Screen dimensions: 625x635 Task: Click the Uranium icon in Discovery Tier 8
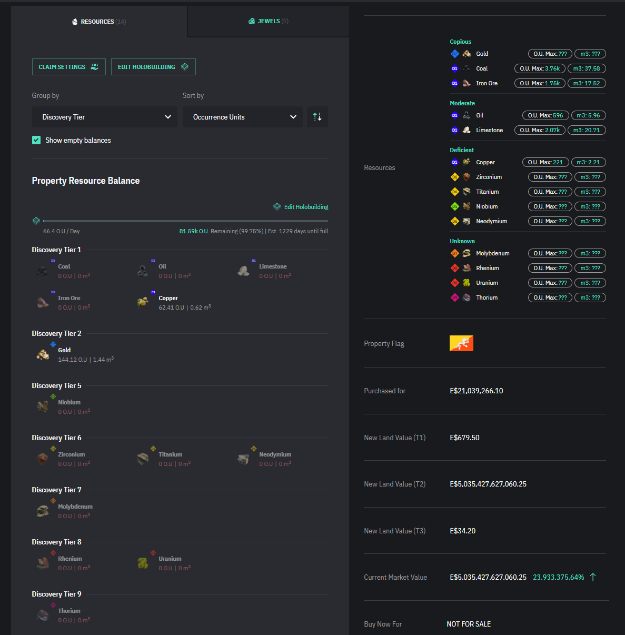143,563
